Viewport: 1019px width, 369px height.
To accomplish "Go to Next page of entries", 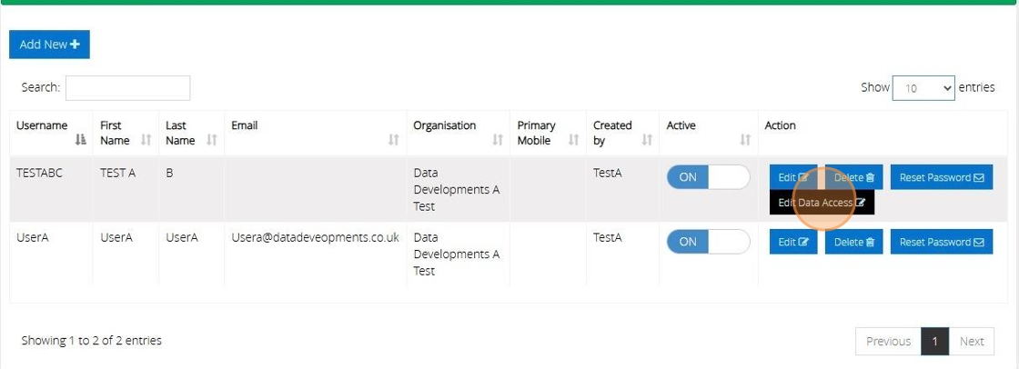I will tap(971, 342).
